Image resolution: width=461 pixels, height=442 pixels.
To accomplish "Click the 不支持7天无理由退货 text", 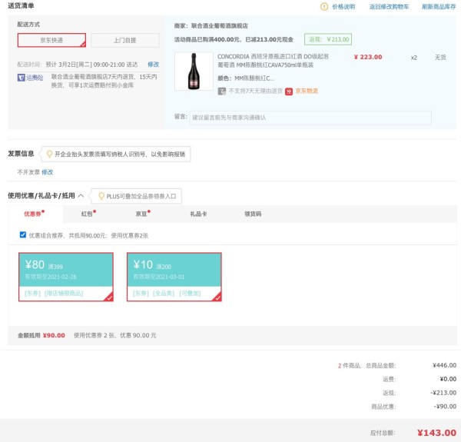I will [x=256, y=91].
